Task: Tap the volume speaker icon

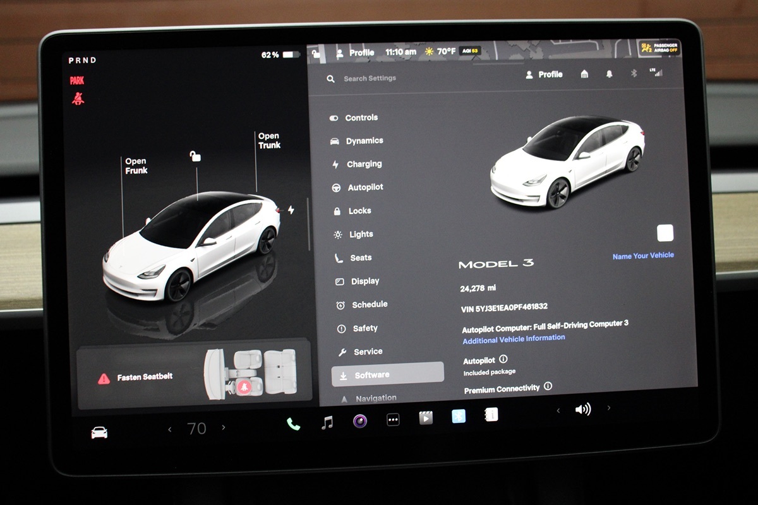Action: coord(582,410)
